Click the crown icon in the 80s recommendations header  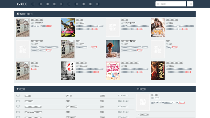point(18,14)
